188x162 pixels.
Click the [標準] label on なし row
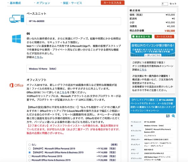(x=114, y=145)
